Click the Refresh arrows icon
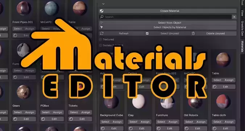 point(102,33)
